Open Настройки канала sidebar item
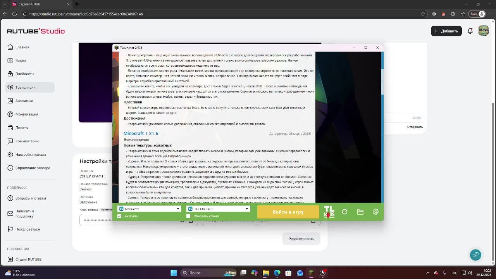This screenshot has width=496, height=279. point(31,155)
